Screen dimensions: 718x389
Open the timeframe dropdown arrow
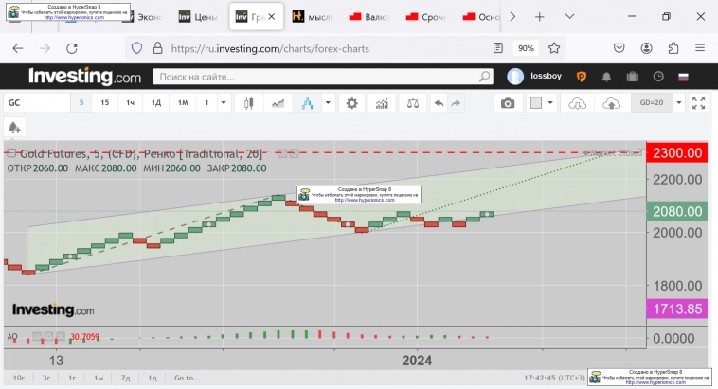coord(224,102)
